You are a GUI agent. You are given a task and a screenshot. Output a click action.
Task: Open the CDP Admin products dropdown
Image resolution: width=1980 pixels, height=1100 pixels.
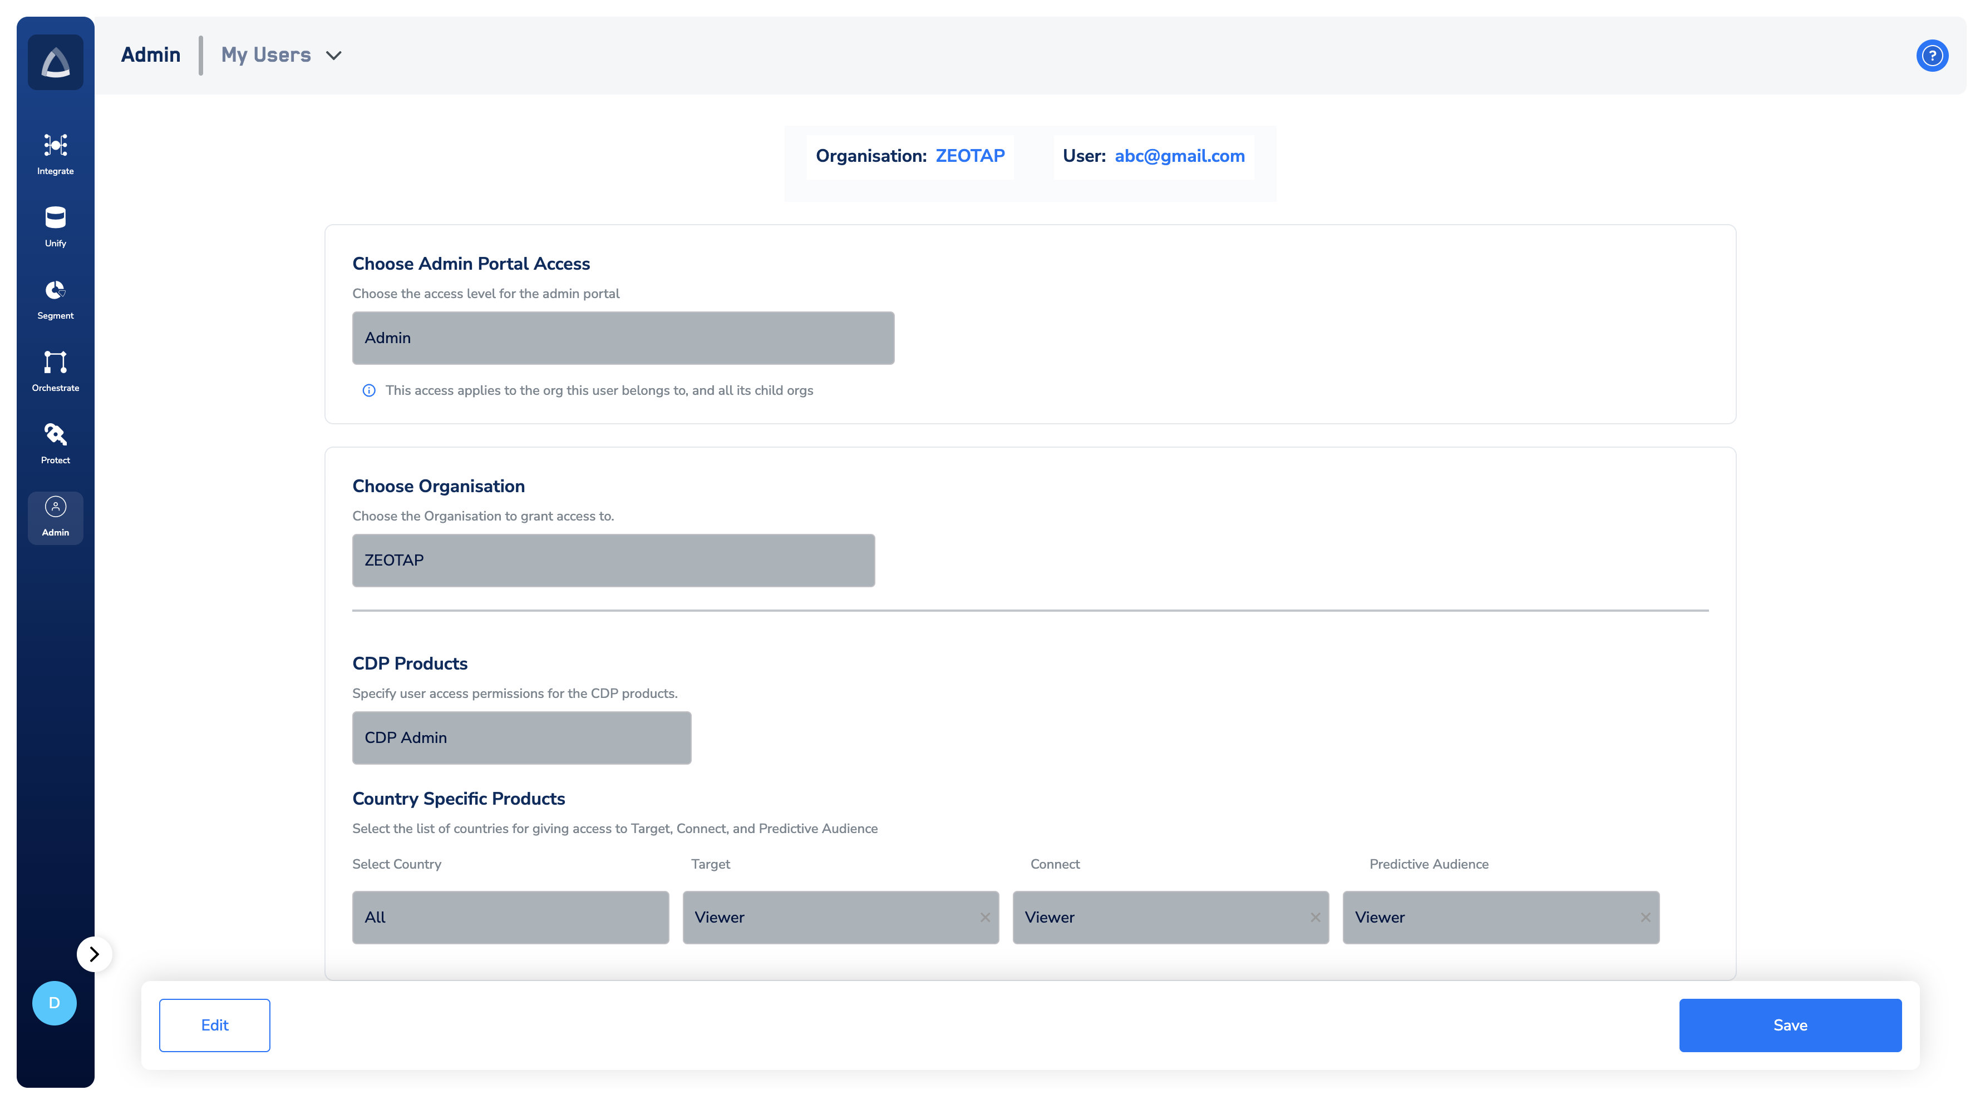pos(521,737)
